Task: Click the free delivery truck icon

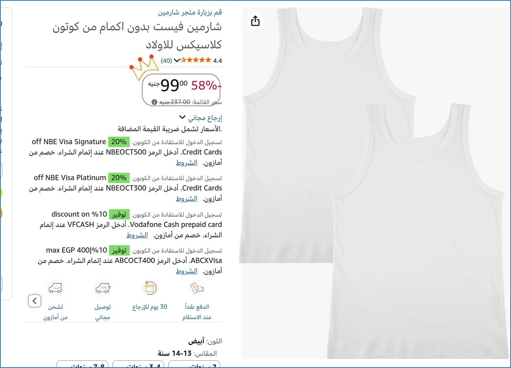Action: (x=103, y=288)
